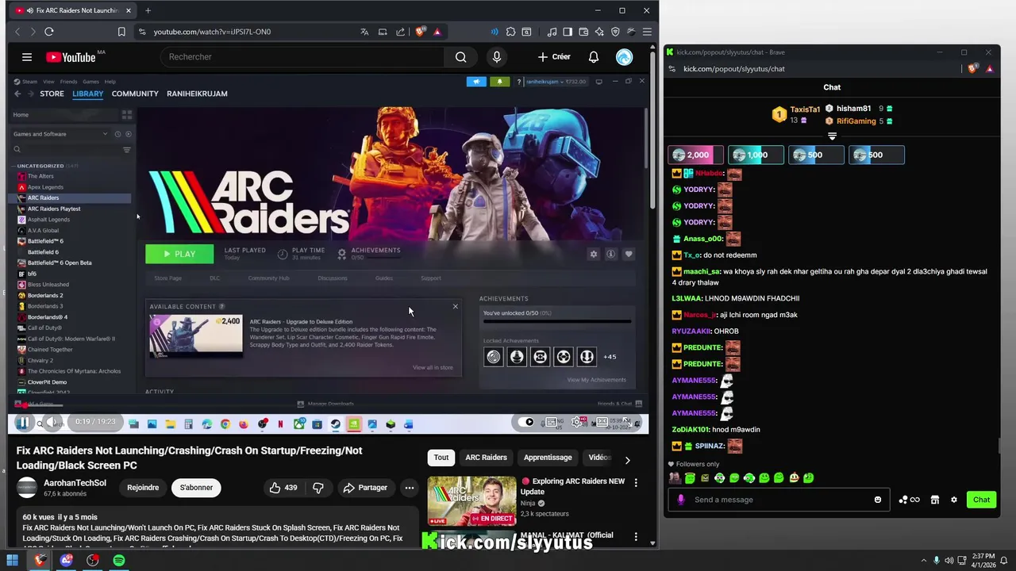This screenshot has width=1016, height=571.
Task: Open the more actions menu under the video
Action: pyautogui.click(x=409, y=488)
